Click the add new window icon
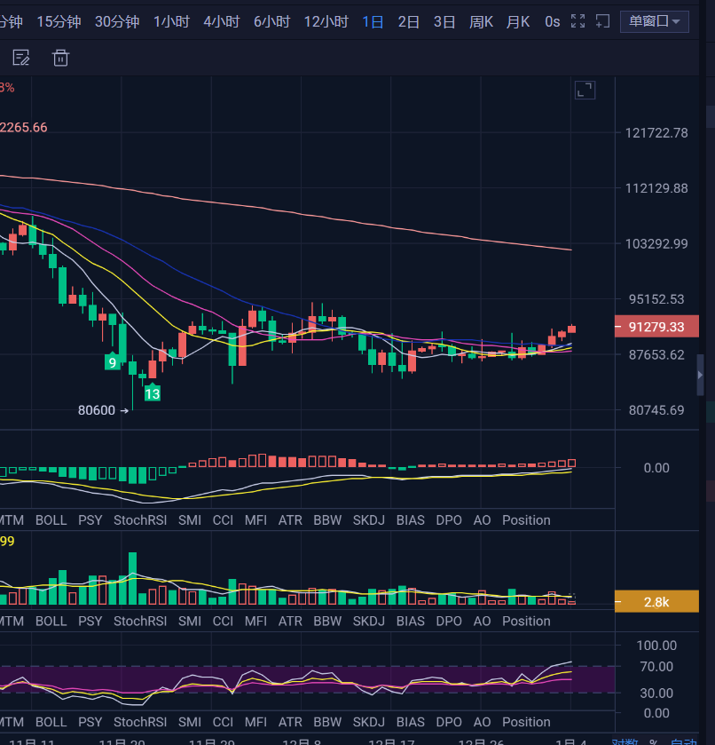Screen dimensions: 715x745 click(x=602, y=21)
